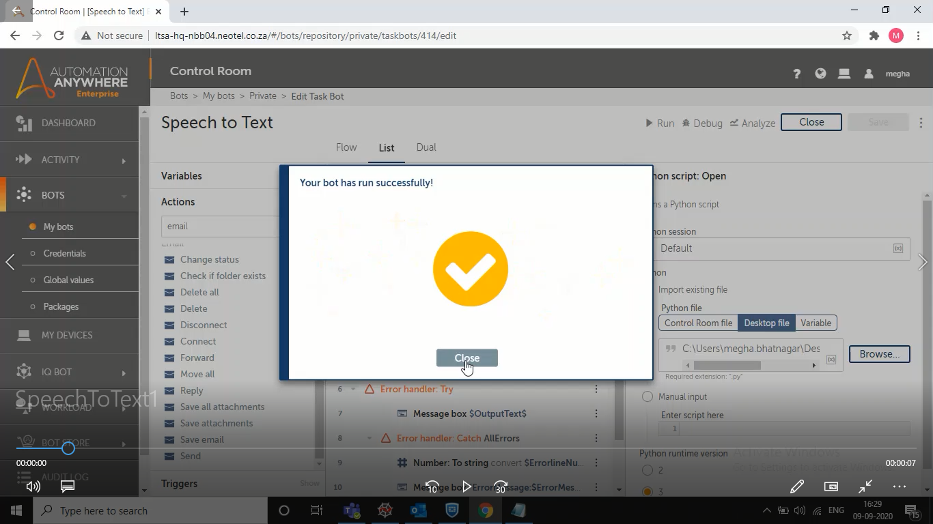Click the globe language icon in header
This screenshot has width=933, height=524.
[x=820, y=74]
